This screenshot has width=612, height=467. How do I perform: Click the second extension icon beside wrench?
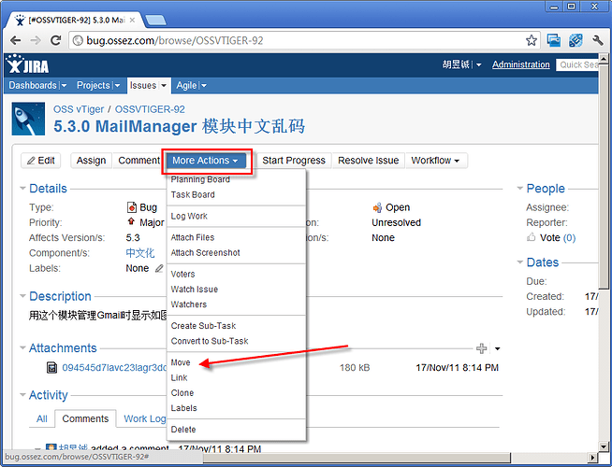tap(576, 40)
